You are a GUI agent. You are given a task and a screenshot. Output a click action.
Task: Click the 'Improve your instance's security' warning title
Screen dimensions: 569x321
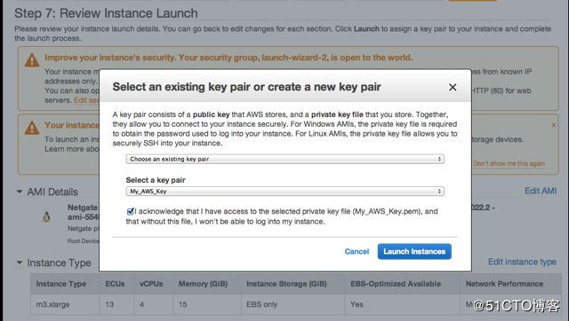(228, 58)
